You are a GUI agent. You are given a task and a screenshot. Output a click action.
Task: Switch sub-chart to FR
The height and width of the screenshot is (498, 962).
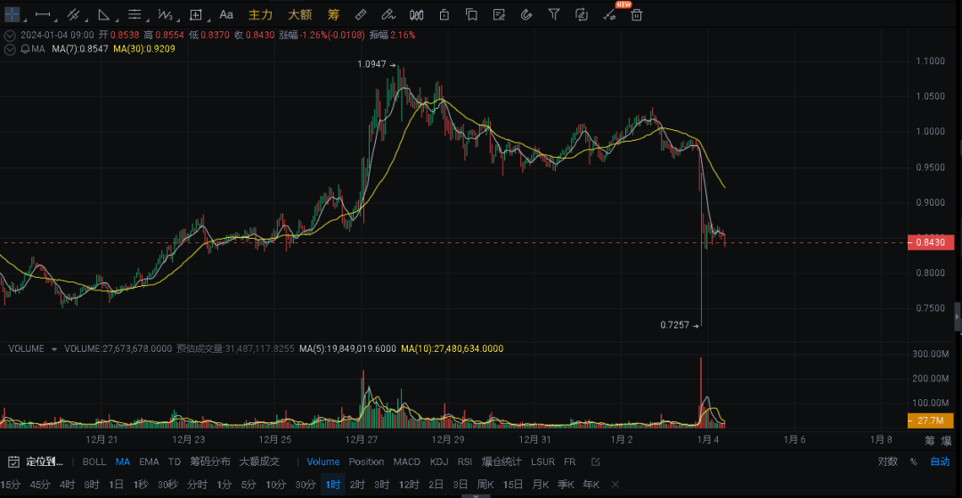pyautogui.click(x=570, y=461)
